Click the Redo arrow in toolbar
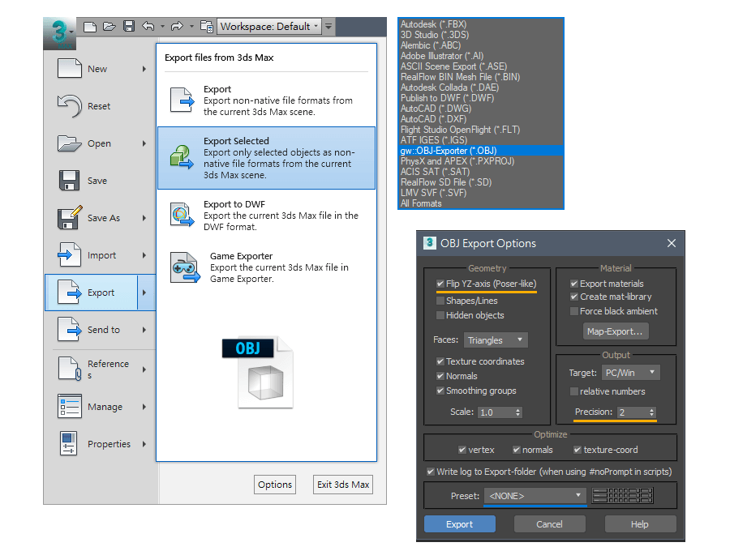730x551 pixels. (x=177, y=27)
